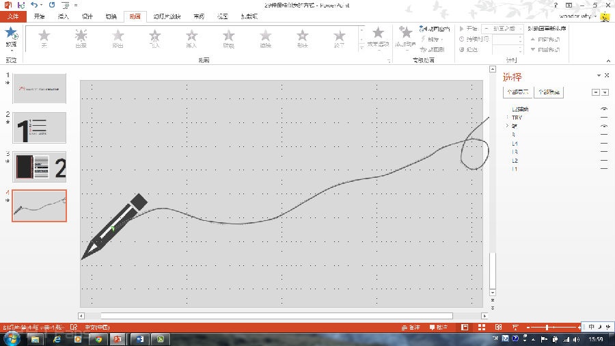615x346 pixels.
Task: Click the Undo arrow icon
Action: point(34,5)
